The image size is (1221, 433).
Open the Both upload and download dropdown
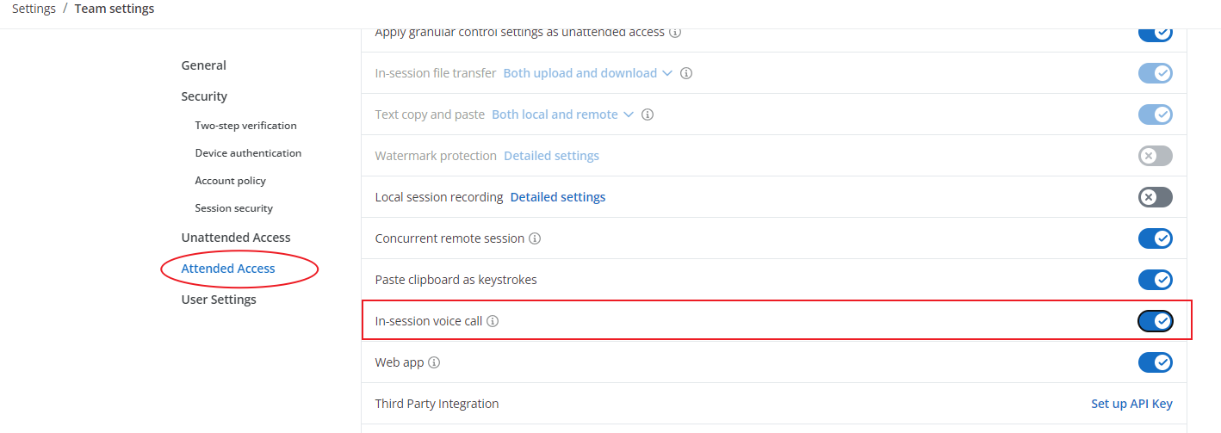587,73
